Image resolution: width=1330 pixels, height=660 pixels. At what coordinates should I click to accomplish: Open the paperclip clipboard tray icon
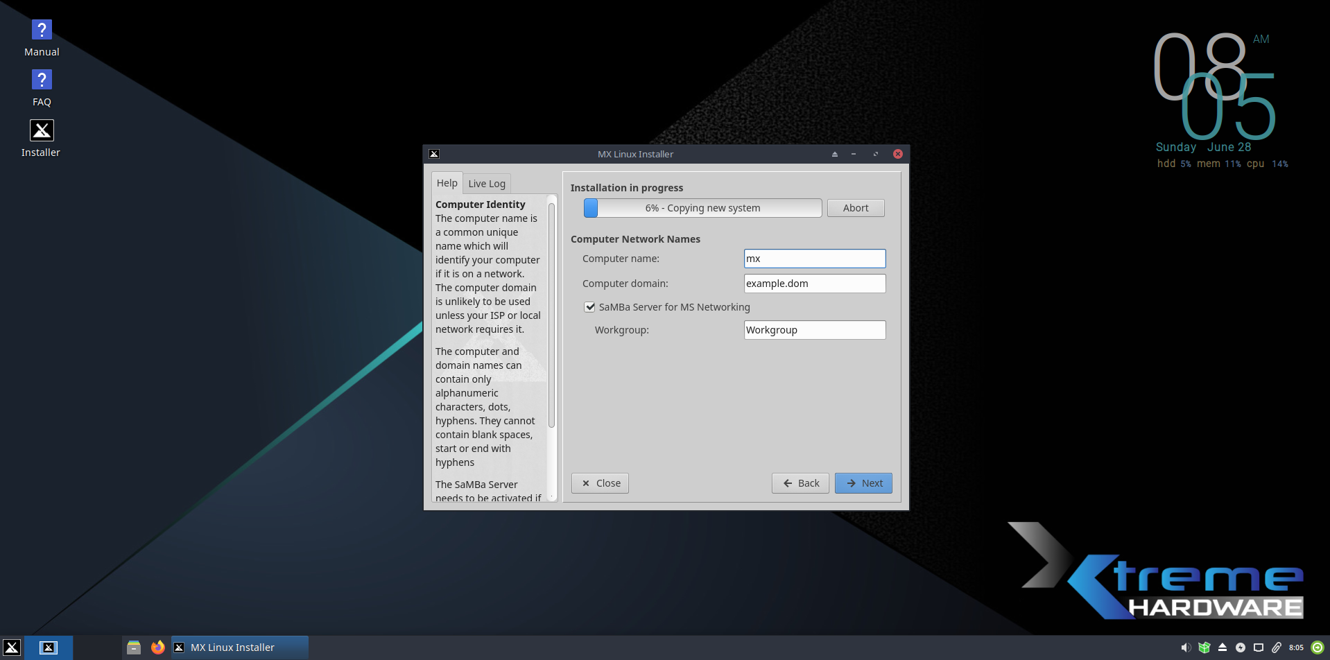[1276, 648]
